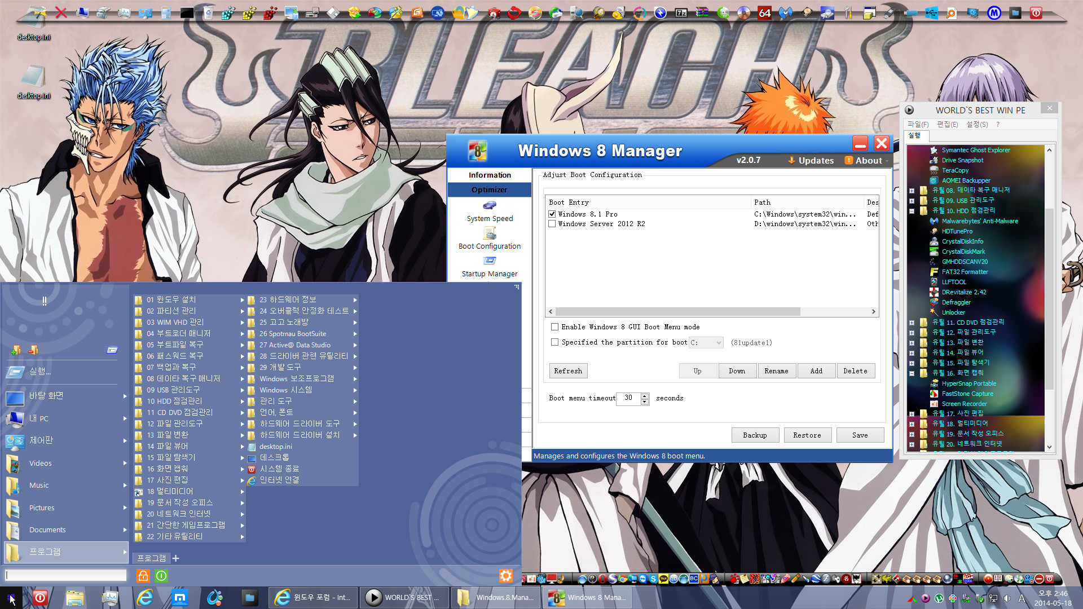This screenshot has width=1083, height=609.
Task: Open 편집(E) menu in WORLD'S BEST WIN PE
Action: [947, 124]
